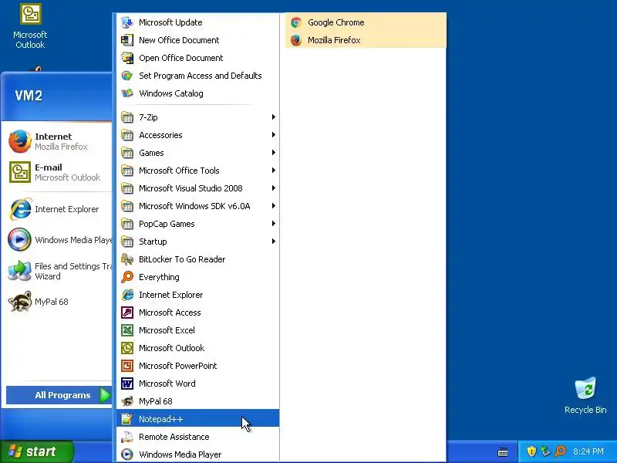Click Microsoft Outlook icon in All Programs list
617x463 pixels.
[127, 348]
